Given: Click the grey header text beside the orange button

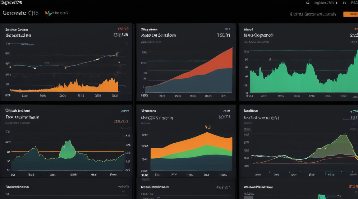Looking at the screenshot, I should pyautogui.click(x=313, y=14).
